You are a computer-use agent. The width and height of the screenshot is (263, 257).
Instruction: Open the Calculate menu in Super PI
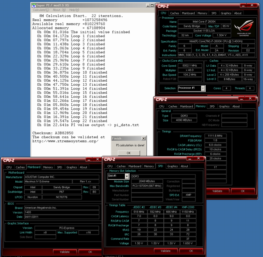pos(41,10)
